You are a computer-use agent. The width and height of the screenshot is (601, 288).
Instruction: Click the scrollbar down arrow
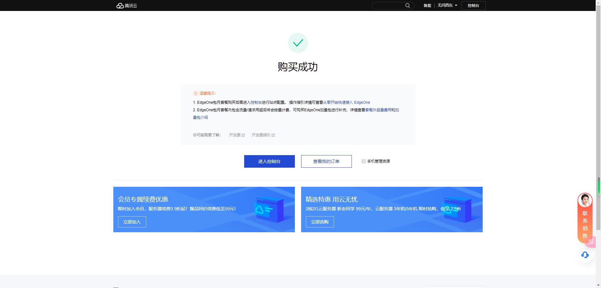598,285
